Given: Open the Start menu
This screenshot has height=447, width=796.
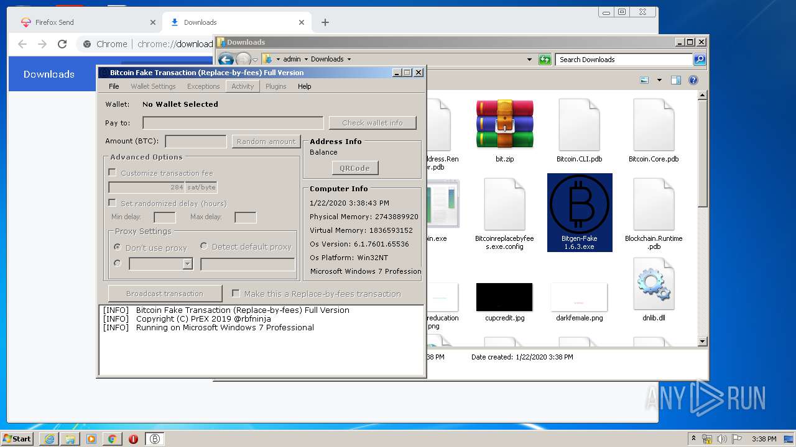Looking at the screenshot, I should 17,439.
